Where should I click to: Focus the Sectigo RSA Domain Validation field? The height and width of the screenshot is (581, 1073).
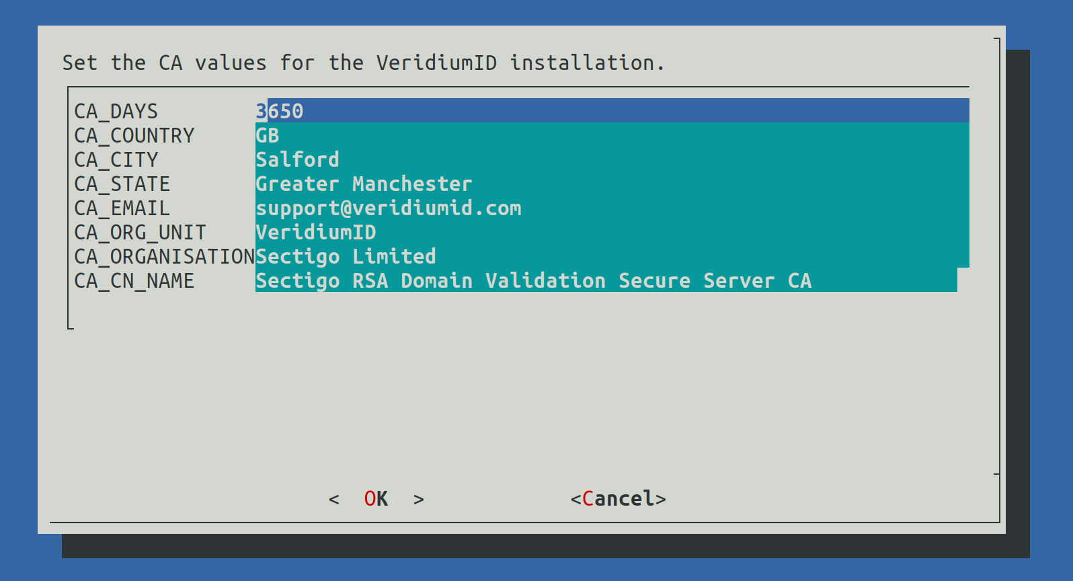605,280
